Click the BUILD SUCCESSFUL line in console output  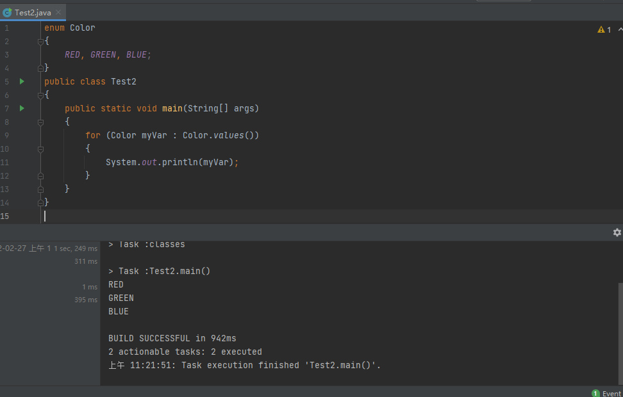(x=172, y=338)
